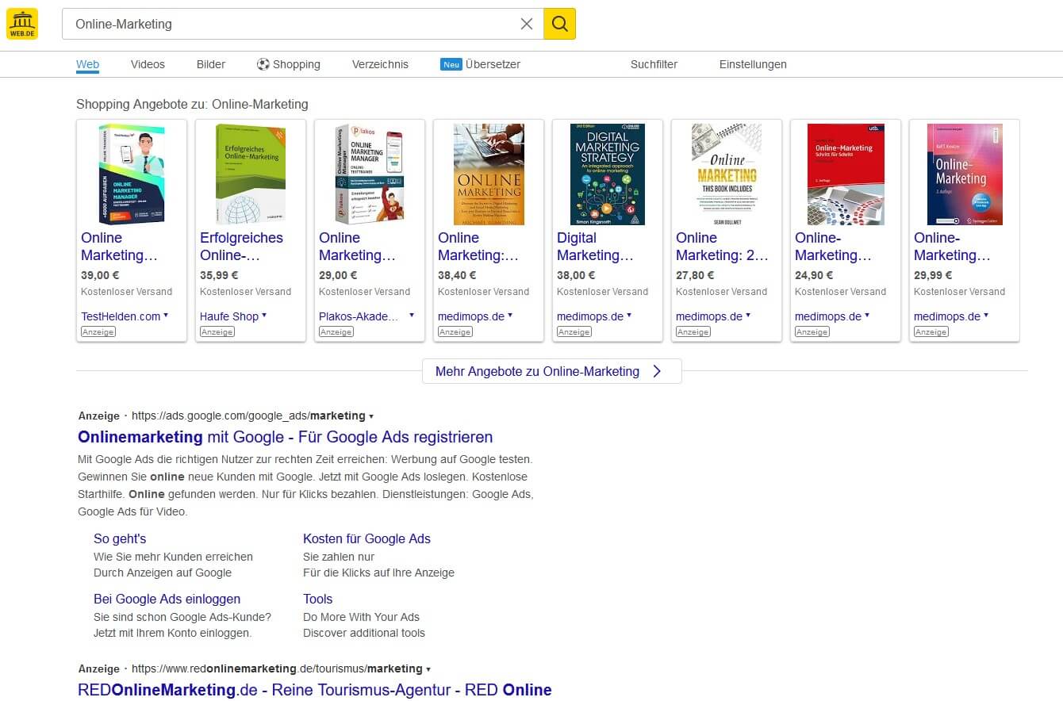Click the Haufe Shop seller name
Screen dimensions: 1063x701
229,316
